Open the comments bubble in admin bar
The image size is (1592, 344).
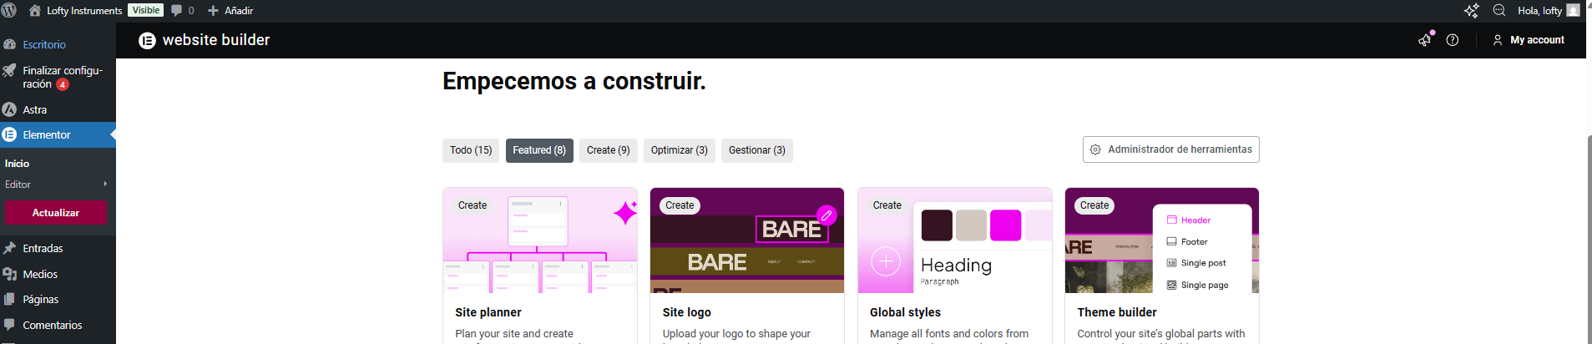tap(182, 11)
